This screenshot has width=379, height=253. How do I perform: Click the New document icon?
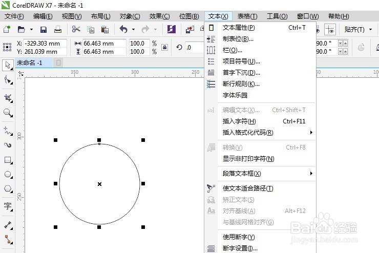tap(7, 30)
